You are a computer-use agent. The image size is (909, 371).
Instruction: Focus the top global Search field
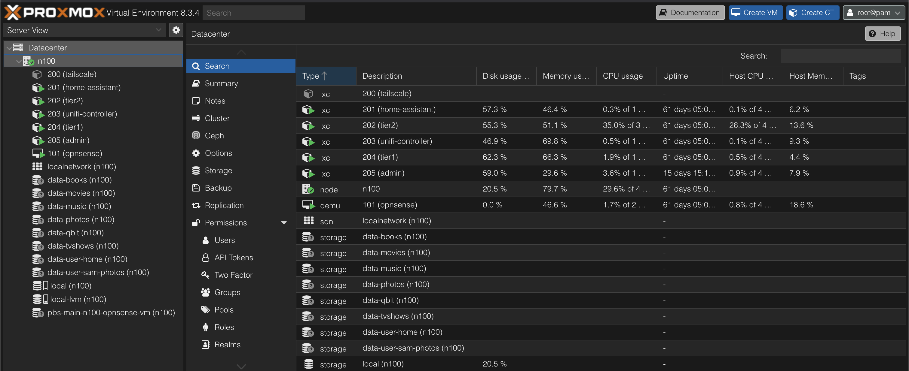coord(253,13)
